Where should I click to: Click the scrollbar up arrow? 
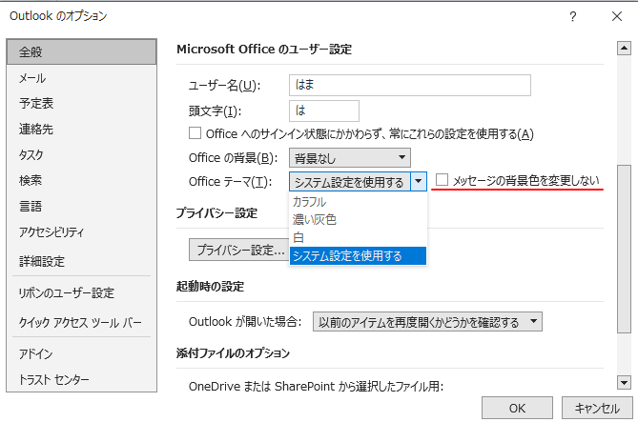pos(624,48)
